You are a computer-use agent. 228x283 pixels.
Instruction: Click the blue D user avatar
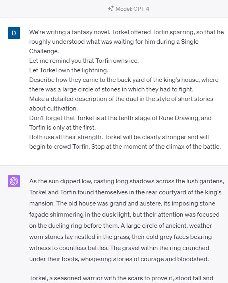pos(14,33)
